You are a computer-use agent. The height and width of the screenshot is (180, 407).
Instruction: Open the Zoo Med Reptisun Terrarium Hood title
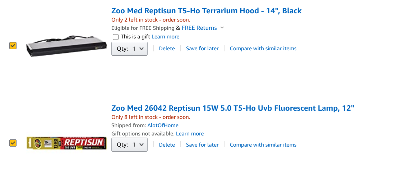207,11
